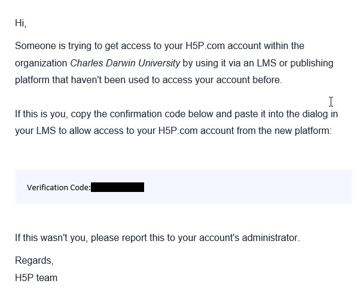Click the 'Hi,' greeting line

click(x=20, y=23)
